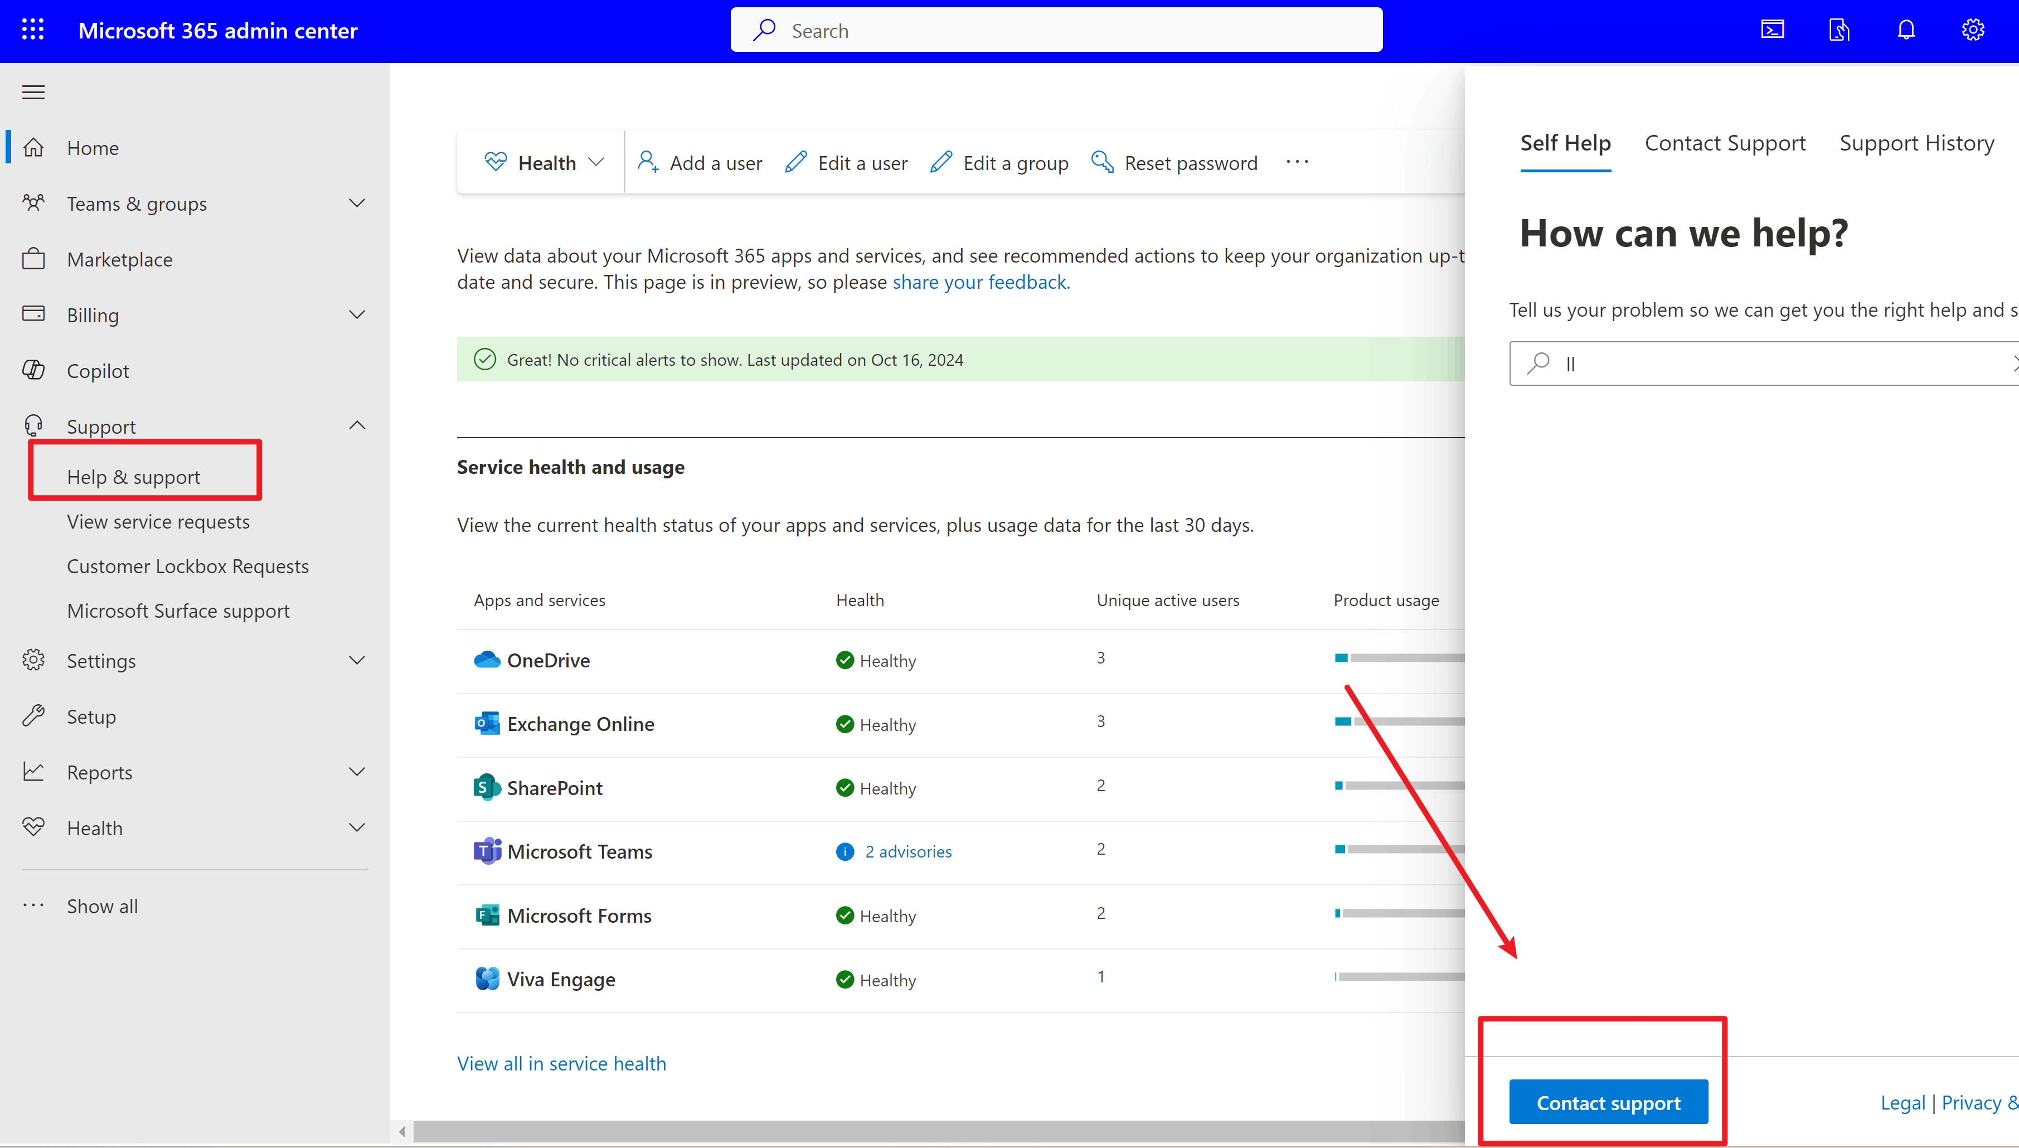2019x1148 pixels.
Task: Switch to the Support History tab
Action: tap(1916, 143)
